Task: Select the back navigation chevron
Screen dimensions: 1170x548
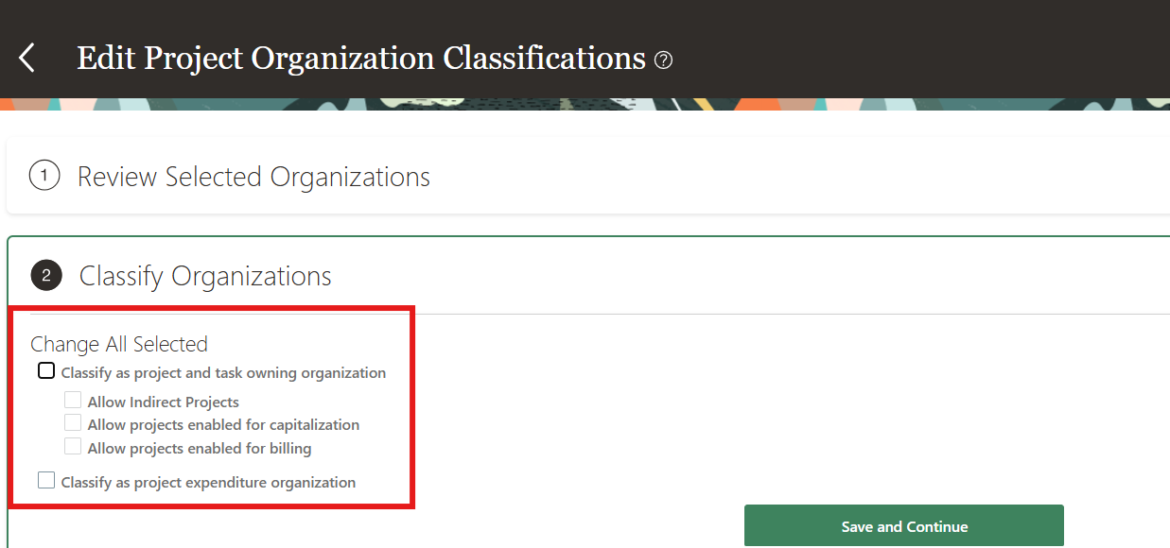Action: pos(26,58)
